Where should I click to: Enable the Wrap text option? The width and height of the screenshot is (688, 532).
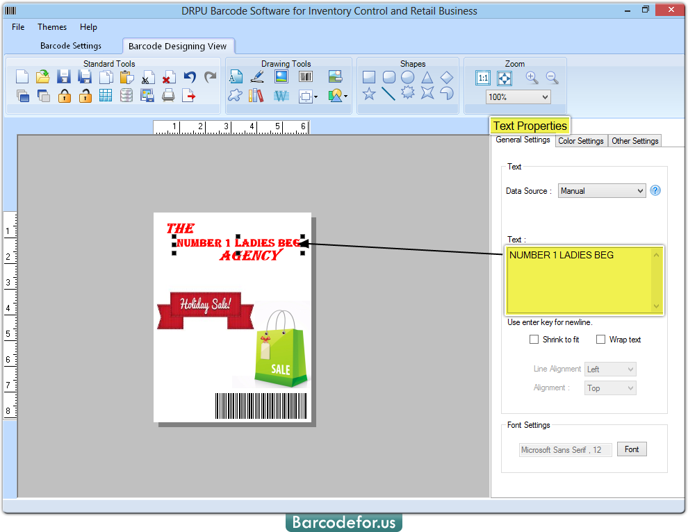(x=601, y=339)
